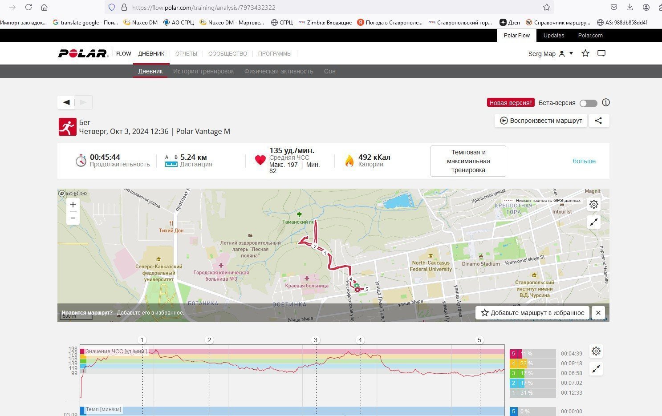Go to previous training with left arrow
The width and height of the screenshot is (662, 416).
click(x=66, y=102)
